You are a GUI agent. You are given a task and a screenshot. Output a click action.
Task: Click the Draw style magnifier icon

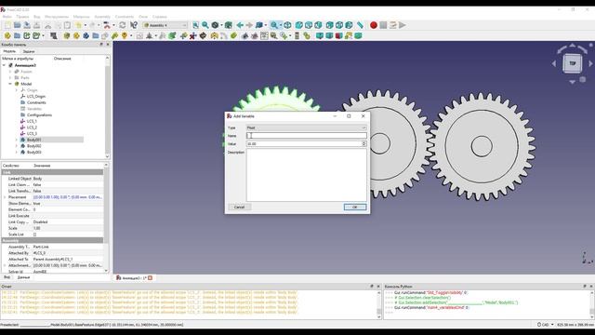(x=274, y=25)
